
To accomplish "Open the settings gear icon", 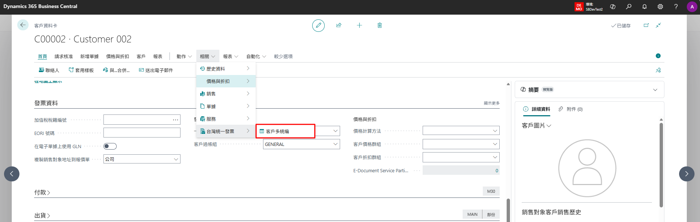I will tap(660, 7).
